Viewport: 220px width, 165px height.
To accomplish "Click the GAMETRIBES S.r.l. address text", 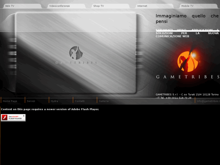I will pos(187,96).
